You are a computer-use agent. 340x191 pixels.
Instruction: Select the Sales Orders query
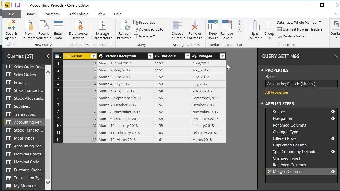(24, 75)
